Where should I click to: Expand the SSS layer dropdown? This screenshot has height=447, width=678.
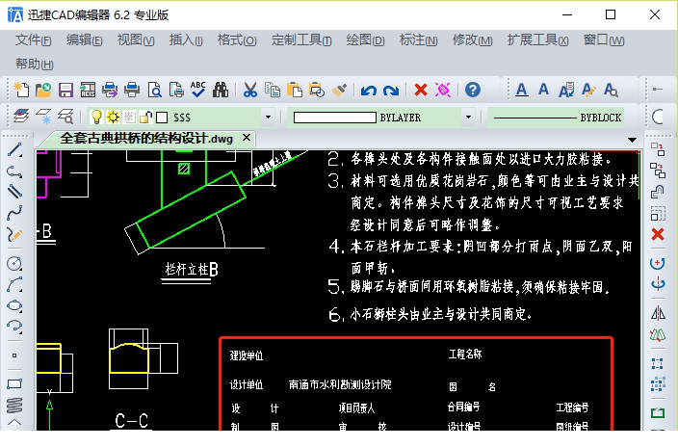(x=268, y=118)
